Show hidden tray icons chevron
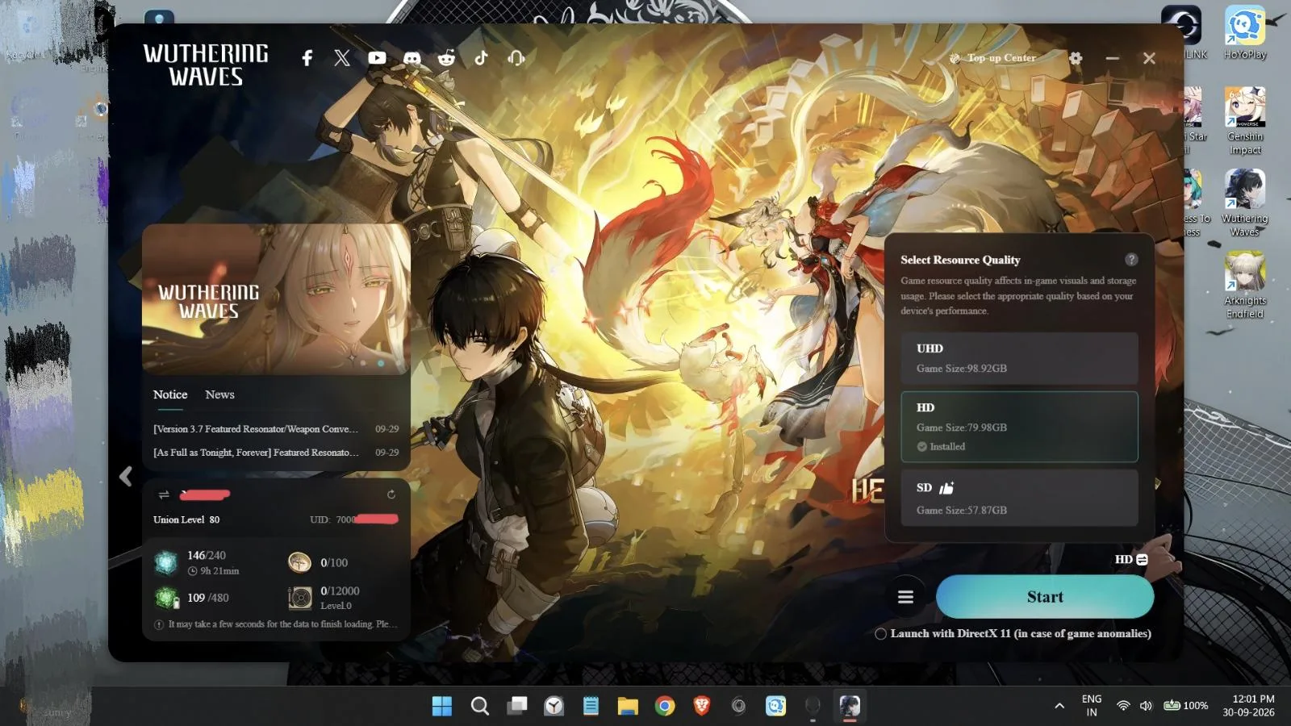Viewport: 1291px width, 726px height. (x=1059, y=706)
